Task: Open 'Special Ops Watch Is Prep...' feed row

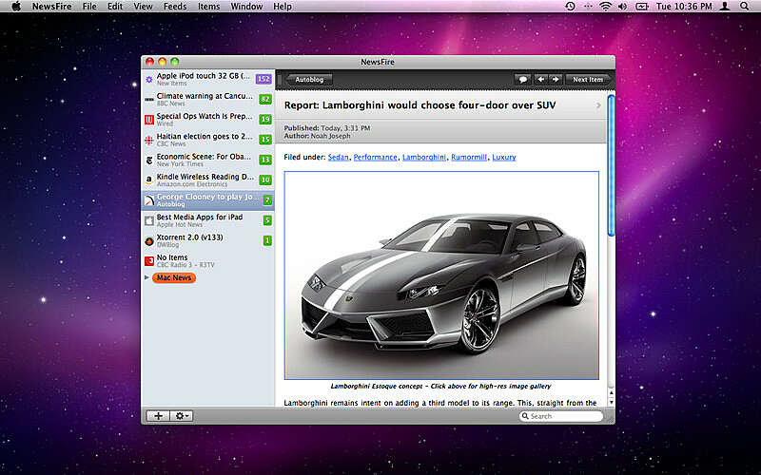Action: [x=207, y=120]
